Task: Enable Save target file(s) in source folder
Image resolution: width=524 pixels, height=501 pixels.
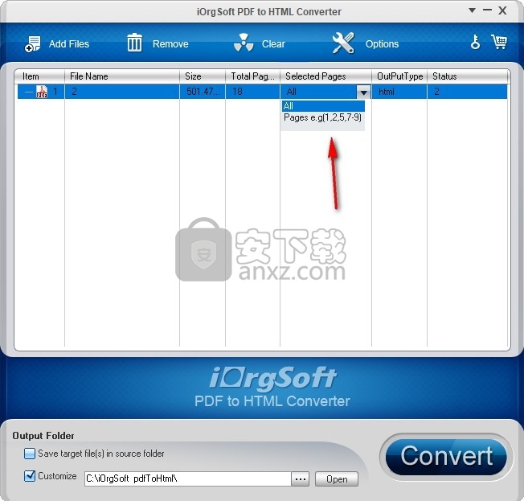Action: (30, 454)
